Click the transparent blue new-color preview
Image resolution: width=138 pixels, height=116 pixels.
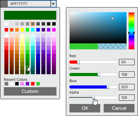112,46
